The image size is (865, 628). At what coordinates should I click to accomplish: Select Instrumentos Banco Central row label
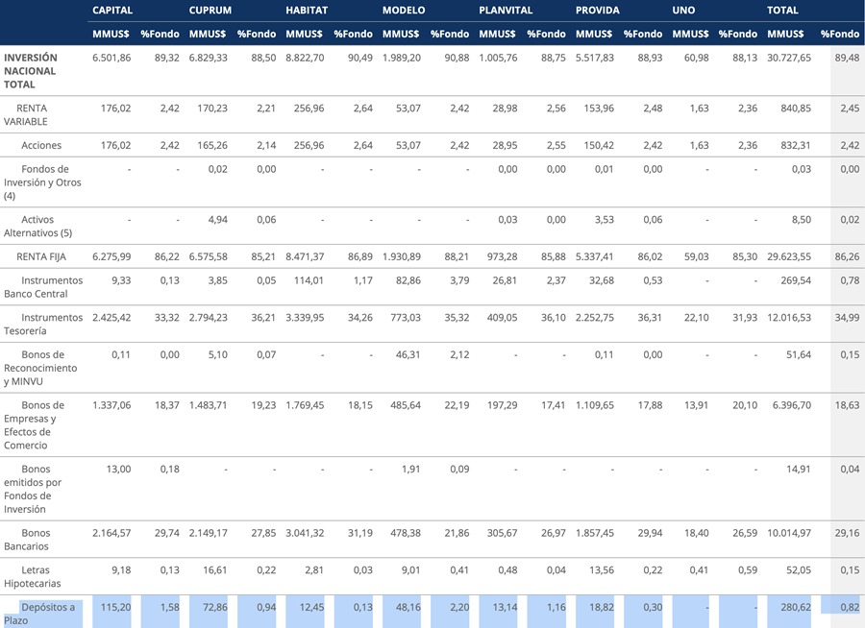click(x=43, y=287)
